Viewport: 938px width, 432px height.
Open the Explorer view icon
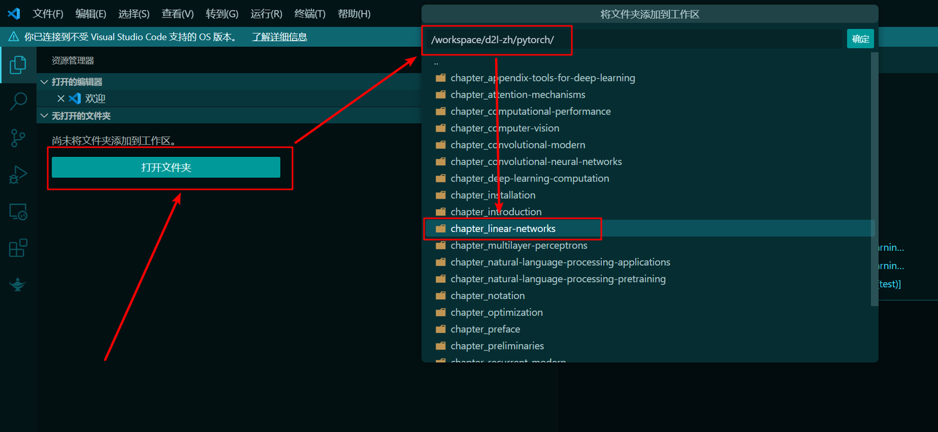point(18,64)
